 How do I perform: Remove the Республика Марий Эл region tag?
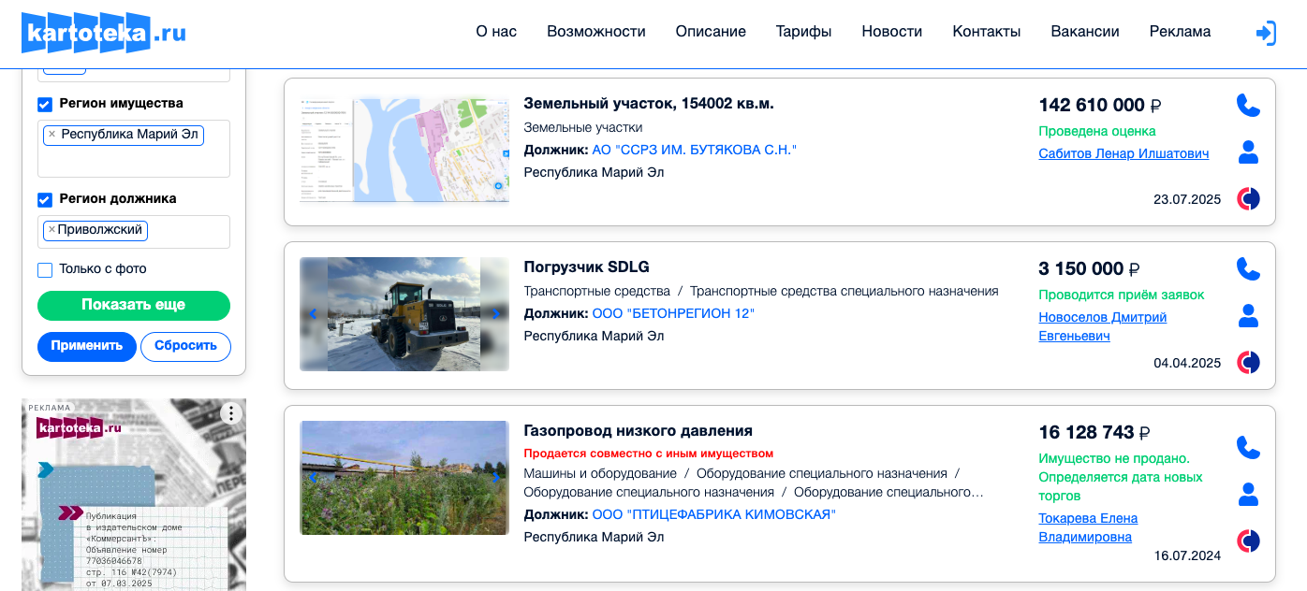(51, 135)
